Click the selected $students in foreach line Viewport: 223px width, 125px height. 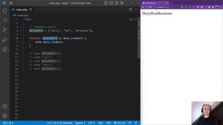coord(50,38)
